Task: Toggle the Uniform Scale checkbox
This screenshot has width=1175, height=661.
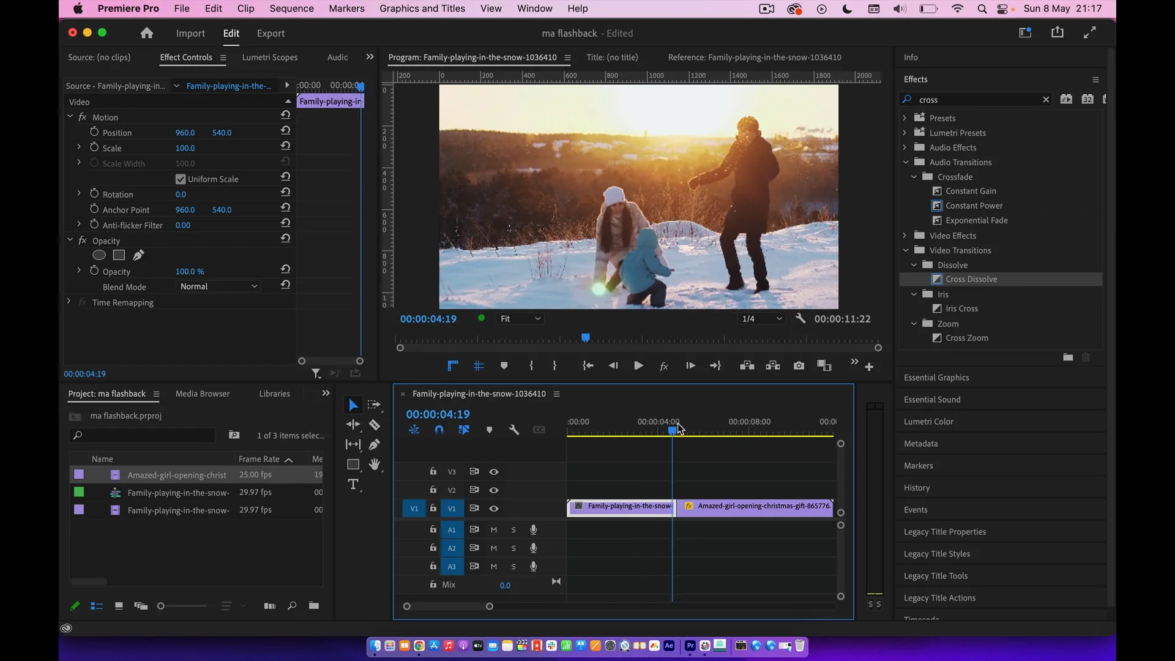Action: [180, 179]
